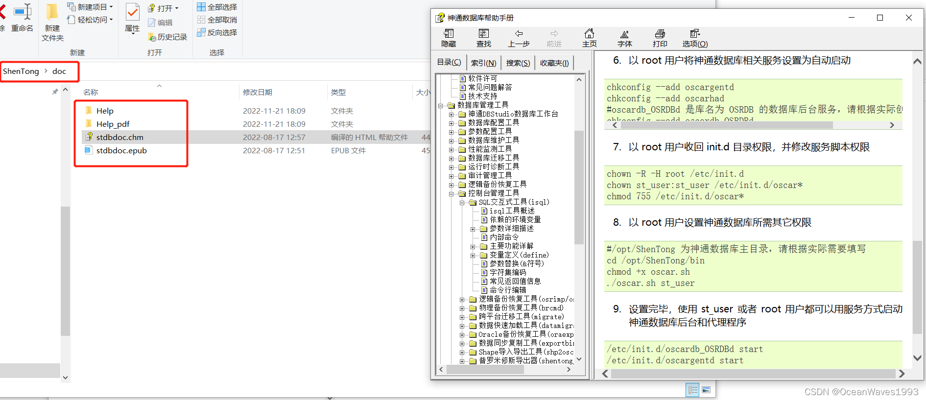Expand the 神通DBStudio数据库工作台 node
The height and width of the screenshot is (400, 926).
pos(451,114)
